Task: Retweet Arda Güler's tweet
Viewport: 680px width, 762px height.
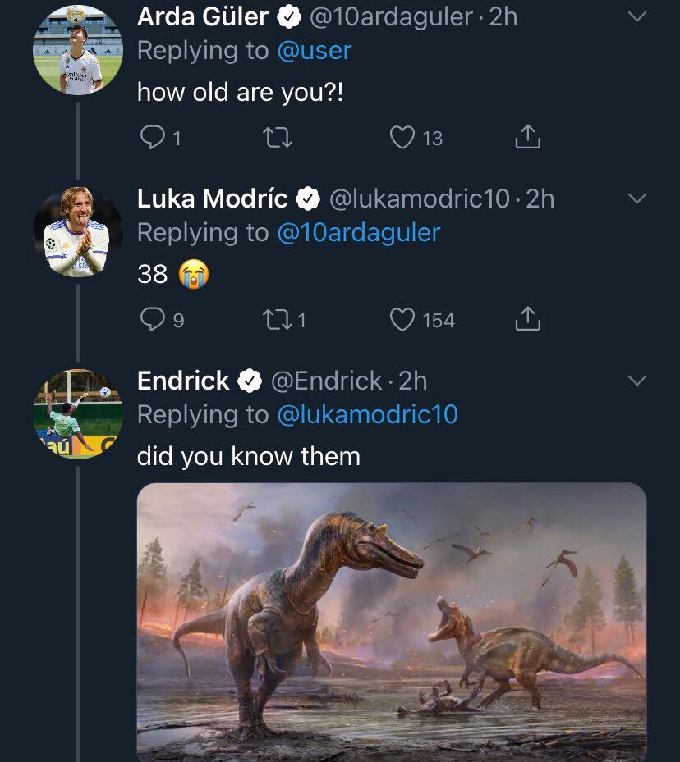Action: [278, 138]
